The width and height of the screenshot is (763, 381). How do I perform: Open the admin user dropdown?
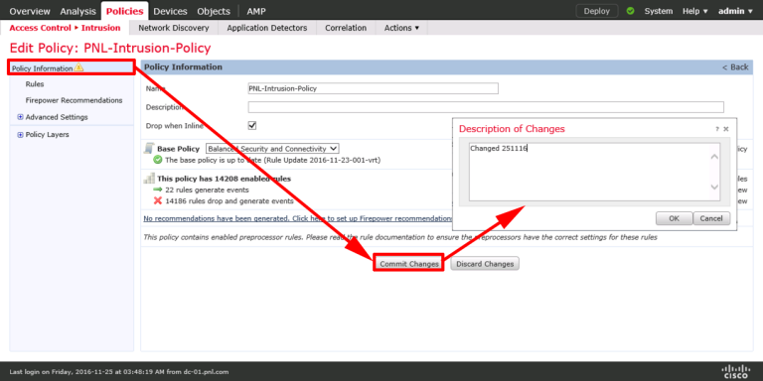pyautogui.click(x=735, y=11)
